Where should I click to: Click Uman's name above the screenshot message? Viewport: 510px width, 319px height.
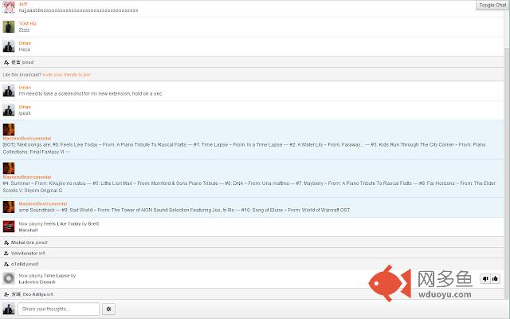pyautogui.click(x=25, y=88)
